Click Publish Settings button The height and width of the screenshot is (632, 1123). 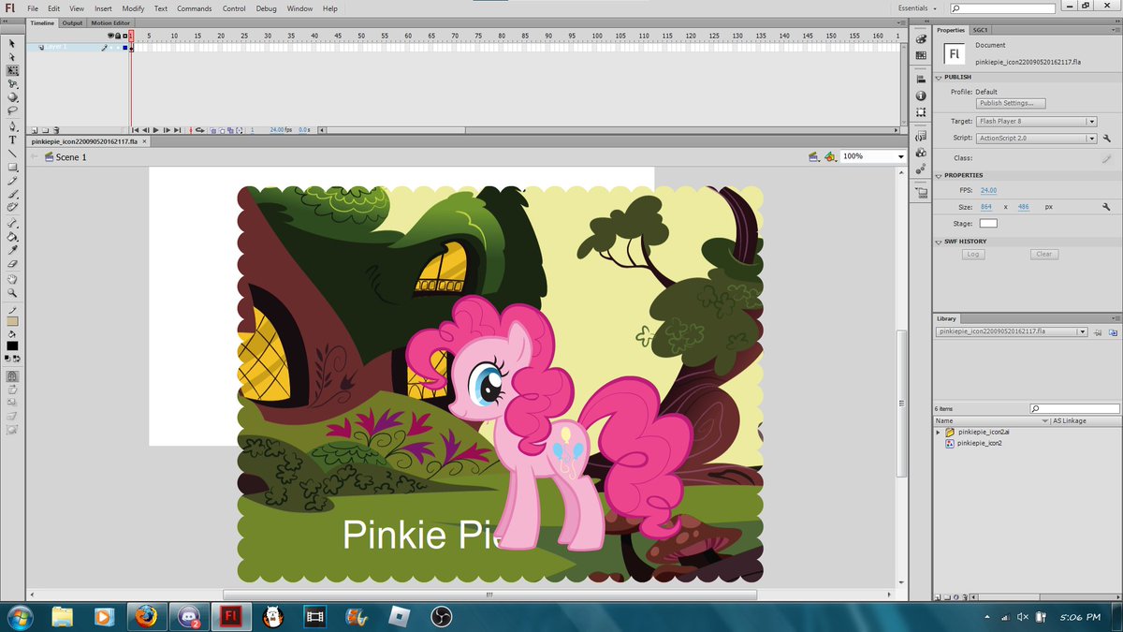pyautogui.click(x=1011, y=103)
